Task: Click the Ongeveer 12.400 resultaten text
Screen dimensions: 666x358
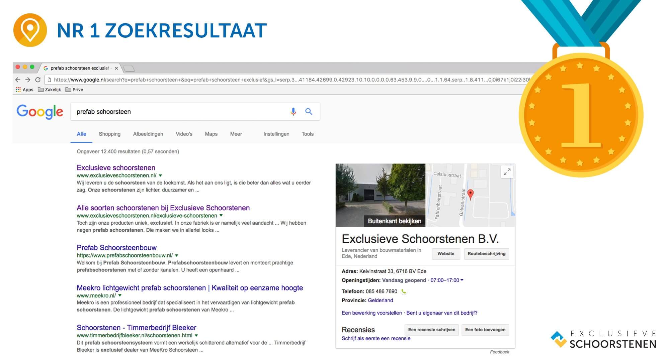Action: tap(128, 151)
